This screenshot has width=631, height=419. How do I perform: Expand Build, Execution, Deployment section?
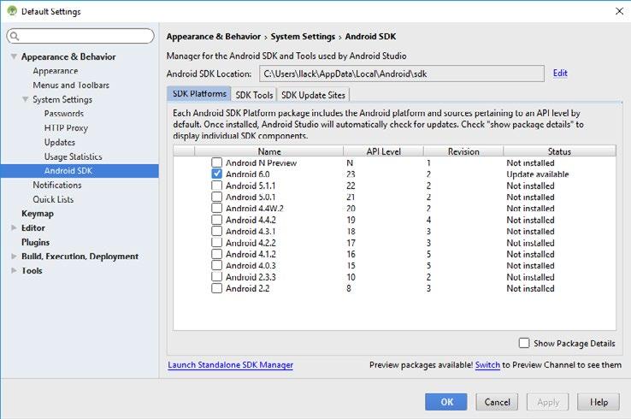tap(14, 257)
